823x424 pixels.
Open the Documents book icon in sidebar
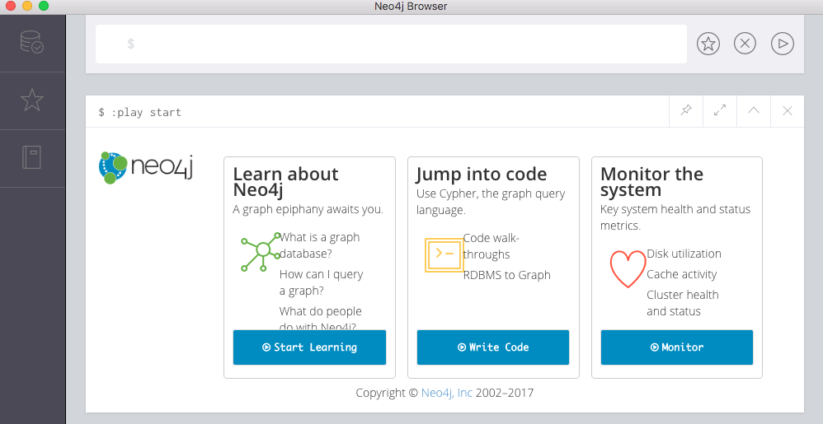click(32, 157)
